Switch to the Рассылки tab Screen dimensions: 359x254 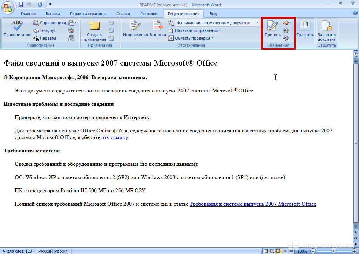[149, 14]
